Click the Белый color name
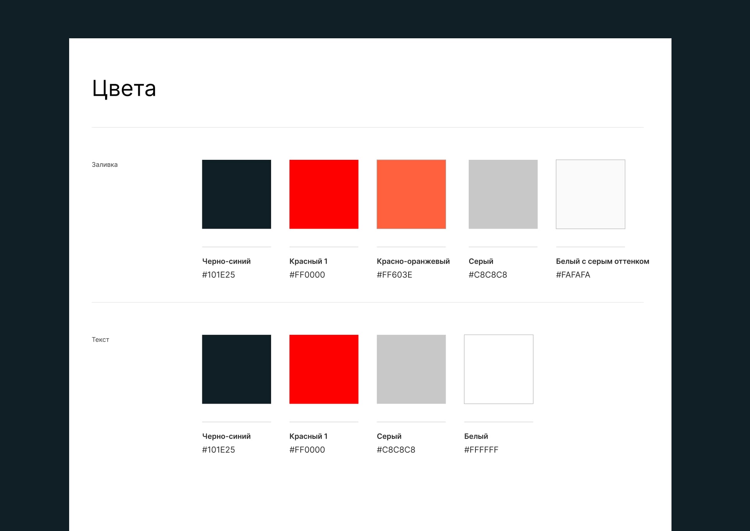750x531 pixels. click(476, 436)
